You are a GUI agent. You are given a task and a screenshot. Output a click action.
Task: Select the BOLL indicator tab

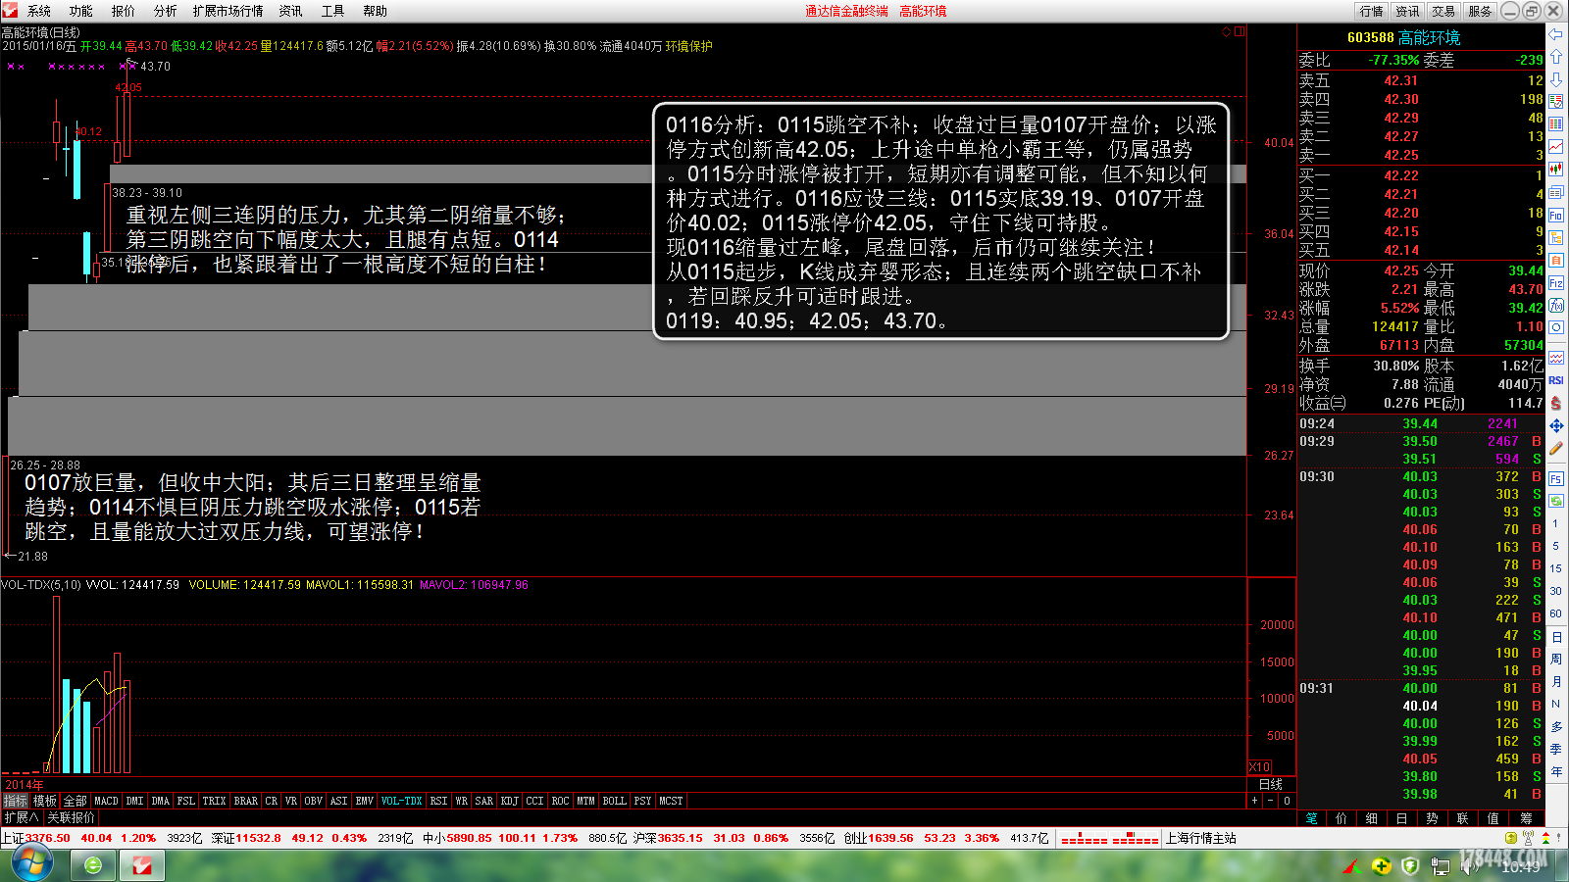click(615, 801)
